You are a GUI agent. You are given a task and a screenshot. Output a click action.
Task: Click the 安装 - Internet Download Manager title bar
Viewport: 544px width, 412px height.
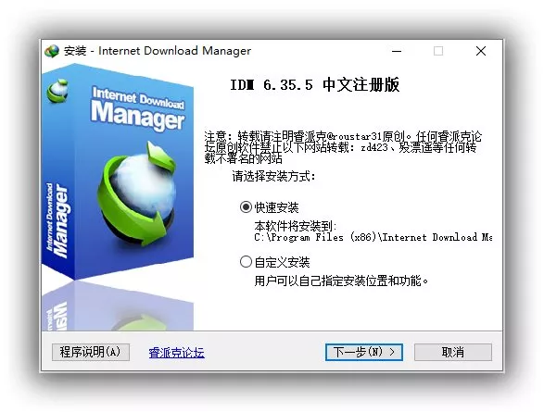click(158, 51)
